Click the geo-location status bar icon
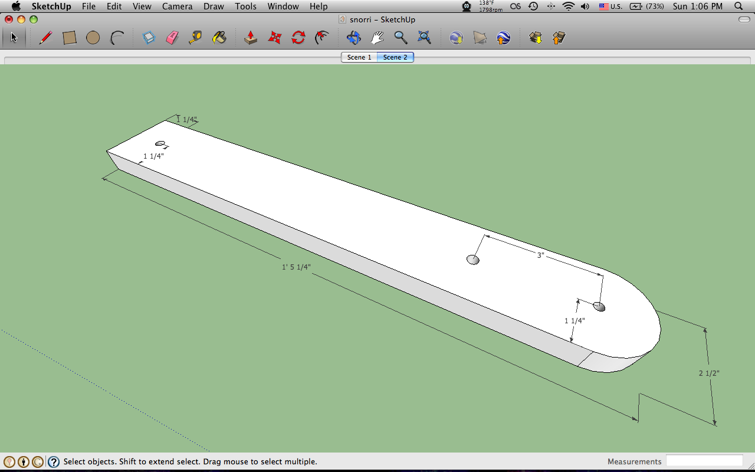 pos(9,462)
